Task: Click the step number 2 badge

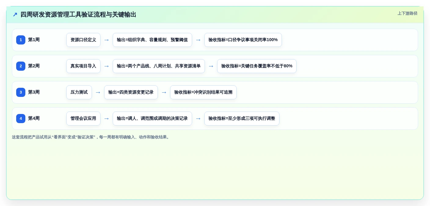Action: tap(21, 66)
